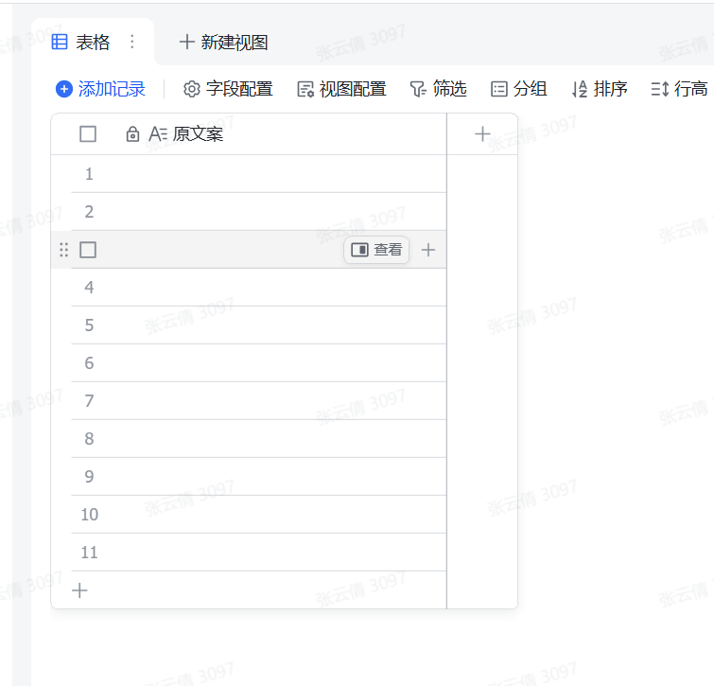Screen dimensions: 714x686
Task: Select row number 9
Action: point(89,477)
